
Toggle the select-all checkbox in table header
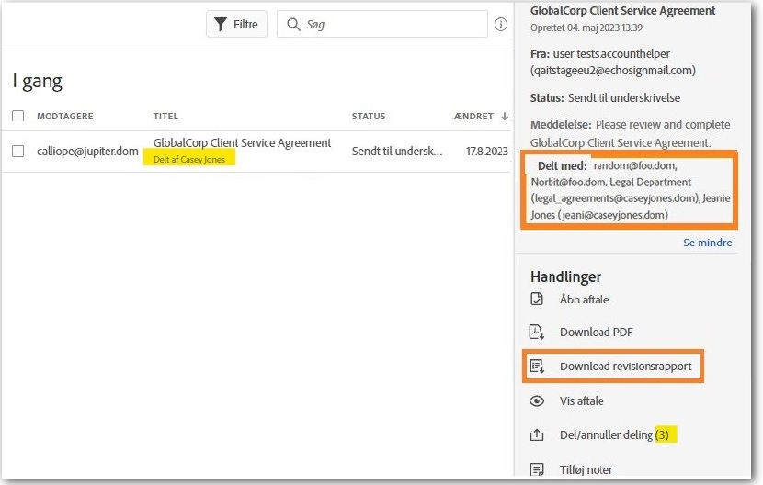[x=18, y=117]
